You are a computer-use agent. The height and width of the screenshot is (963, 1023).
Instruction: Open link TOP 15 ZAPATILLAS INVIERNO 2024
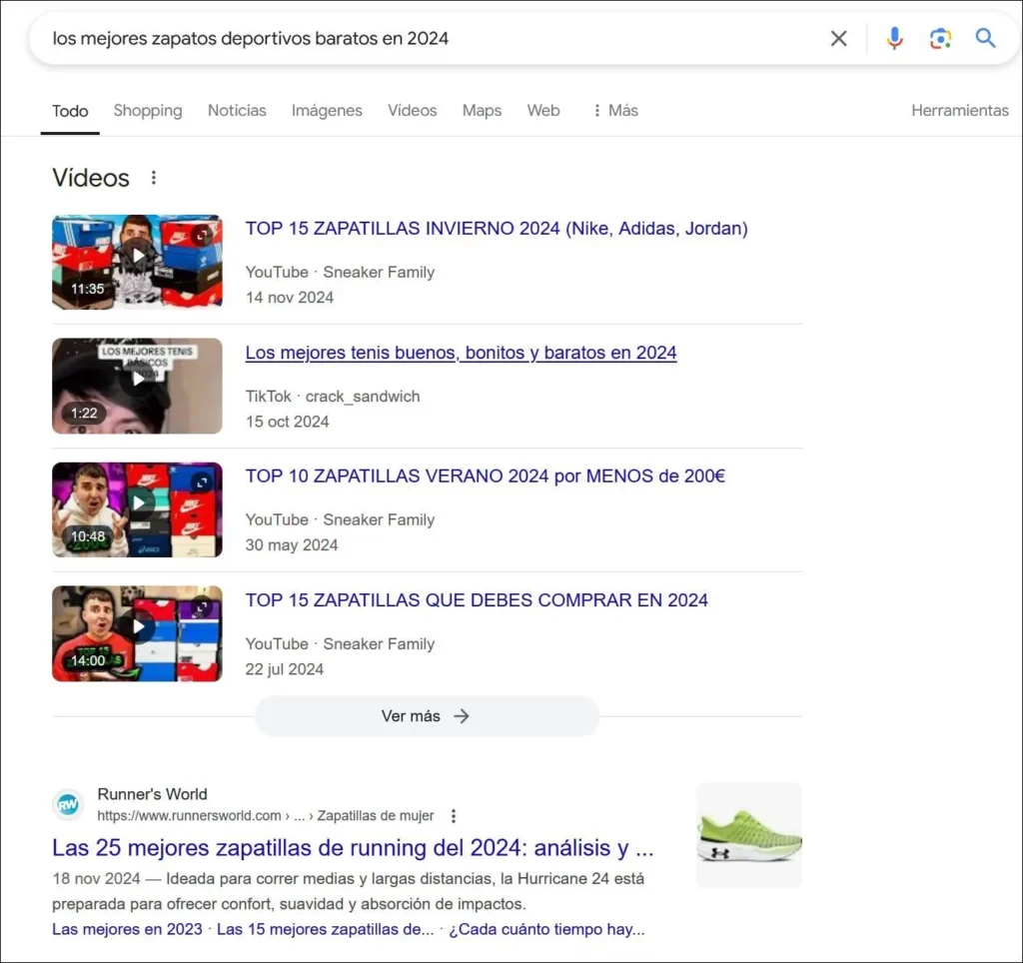coord(497,229)
